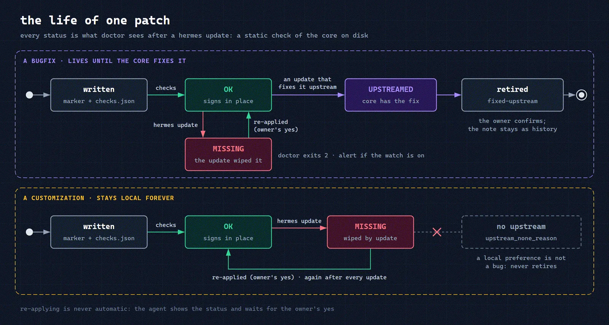Click the title 'the life of one patch'
Screen dimensions: 609x325
(95, 20)
